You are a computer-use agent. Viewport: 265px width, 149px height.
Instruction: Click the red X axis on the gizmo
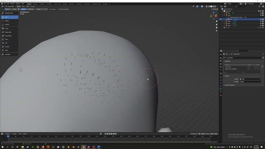click(x=216, y=17)
